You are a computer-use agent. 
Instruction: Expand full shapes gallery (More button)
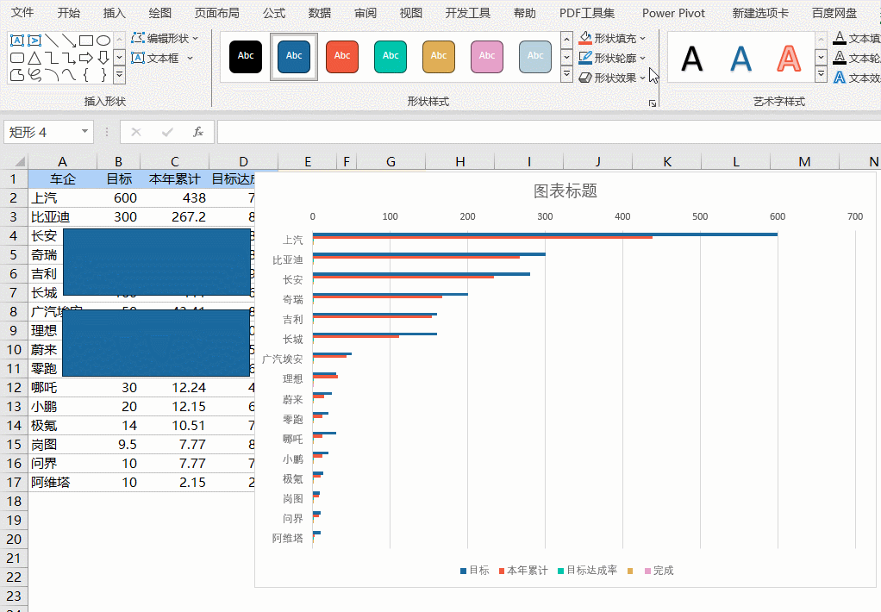[119, 74]
